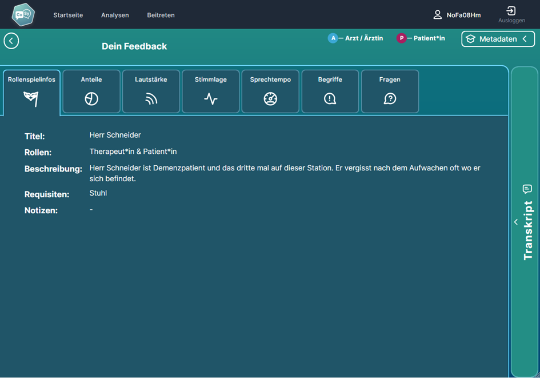Open the Beitreten page link

click(161, 15)
